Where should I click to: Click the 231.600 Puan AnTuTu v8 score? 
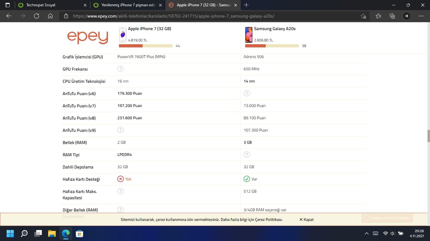[x=130, y=118]
